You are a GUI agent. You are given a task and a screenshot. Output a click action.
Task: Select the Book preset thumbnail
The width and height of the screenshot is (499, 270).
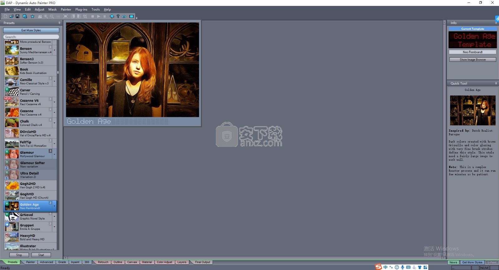coord(12,71)
